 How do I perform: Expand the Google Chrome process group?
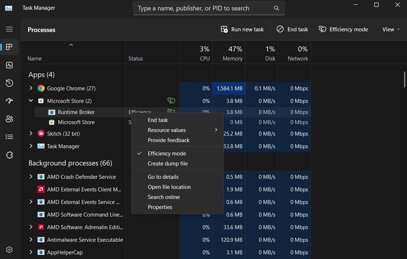(31, 88)
